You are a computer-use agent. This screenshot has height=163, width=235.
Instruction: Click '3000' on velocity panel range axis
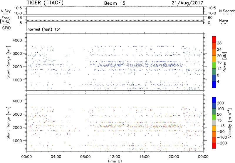point(17,114)
